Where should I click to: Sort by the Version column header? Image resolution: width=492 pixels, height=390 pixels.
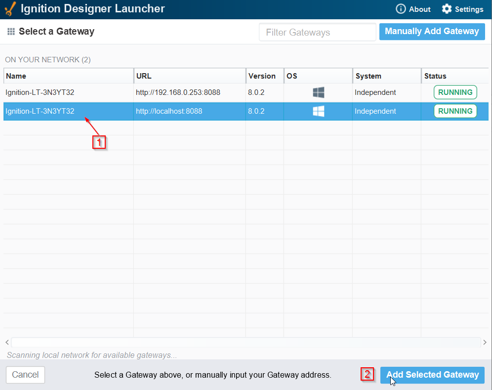[265, 76]
